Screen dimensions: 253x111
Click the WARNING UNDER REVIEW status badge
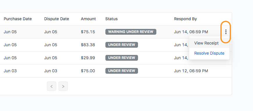pyautogui.click(x=131, y=32)
